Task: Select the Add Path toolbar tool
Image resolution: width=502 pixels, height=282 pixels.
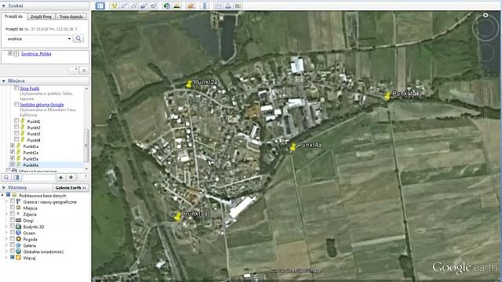Action: click(x=134, y=5)
